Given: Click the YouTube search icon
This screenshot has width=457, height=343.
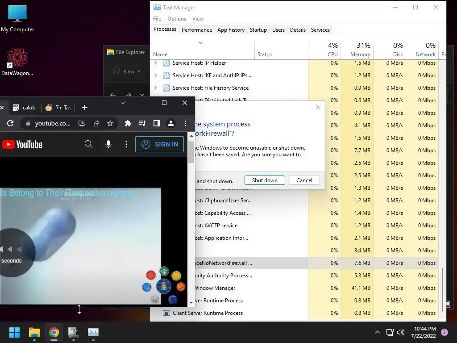Looking at the screenshot, I should [89, 144].
